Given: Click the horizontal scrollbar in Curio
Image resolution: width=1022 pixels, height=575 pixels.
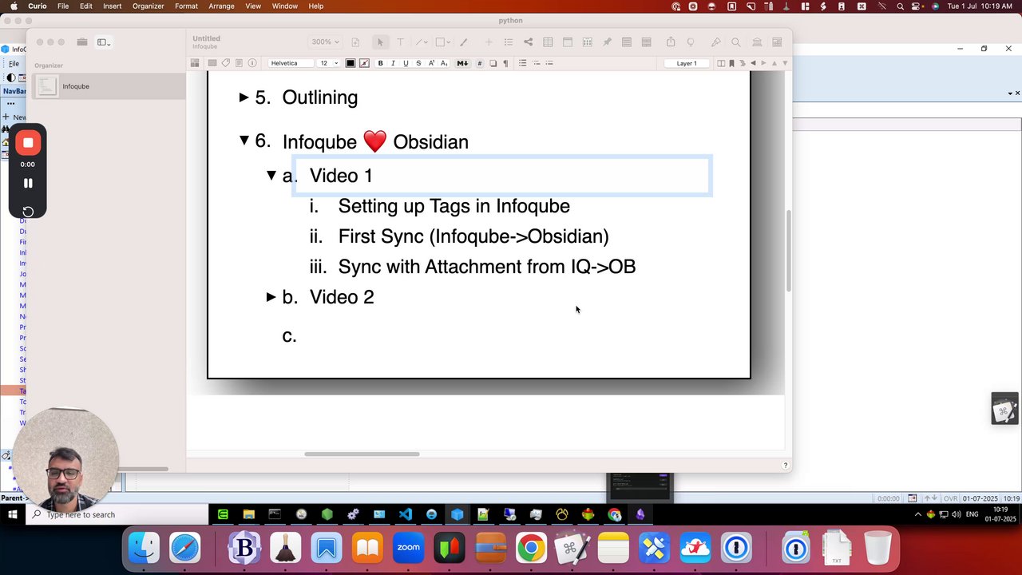Looking at the screenshot, I should [362, 454].
